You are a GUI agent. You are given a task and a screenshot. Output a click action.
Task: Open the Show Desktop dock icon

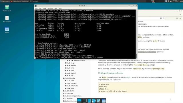coord(79,100)
